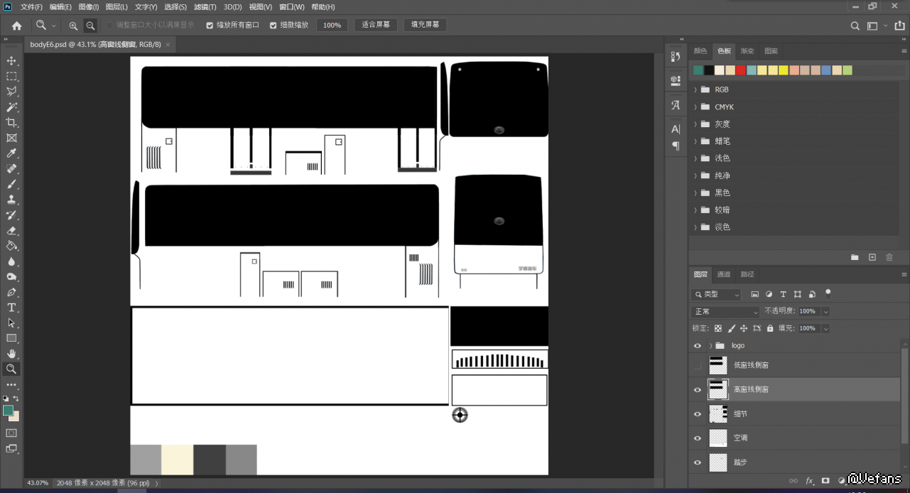Toggle the 缩放所有窗口 checkbox

(210, 25)
